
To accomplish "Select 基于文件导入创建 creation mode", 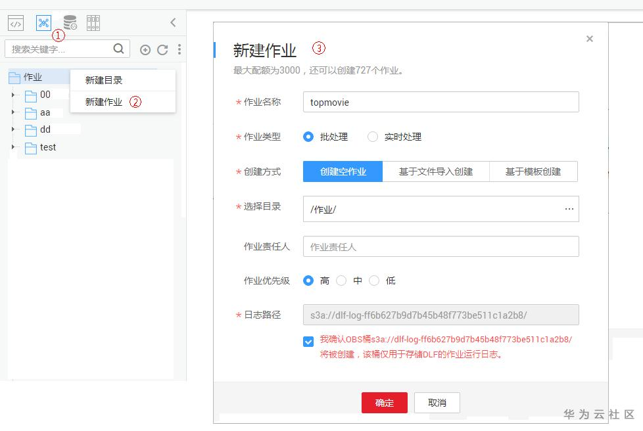I will click(435, 171).
